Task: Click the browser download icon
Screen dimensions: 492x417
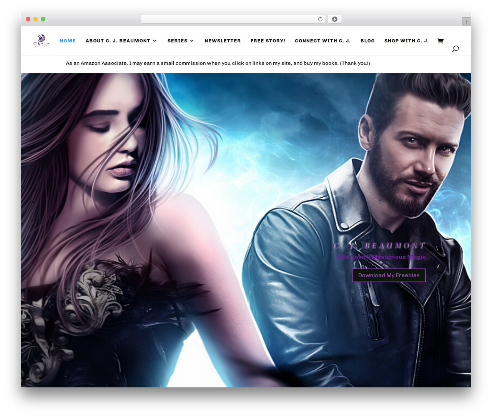Action: click(334, 19)
